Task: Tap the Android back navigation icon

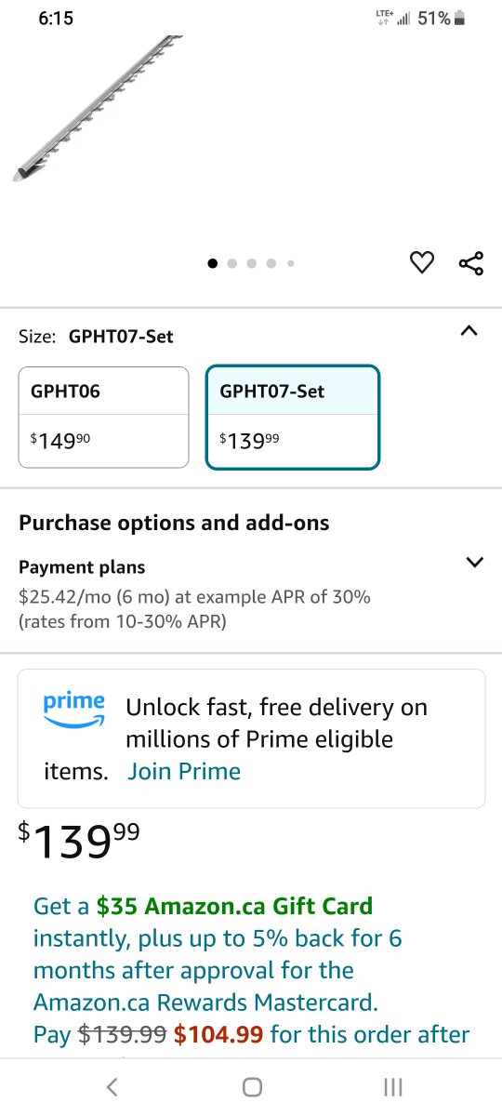Action: [x=112, y=1086]
